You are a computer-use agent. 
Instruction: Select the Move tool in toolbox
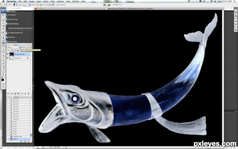pos(3,15)
